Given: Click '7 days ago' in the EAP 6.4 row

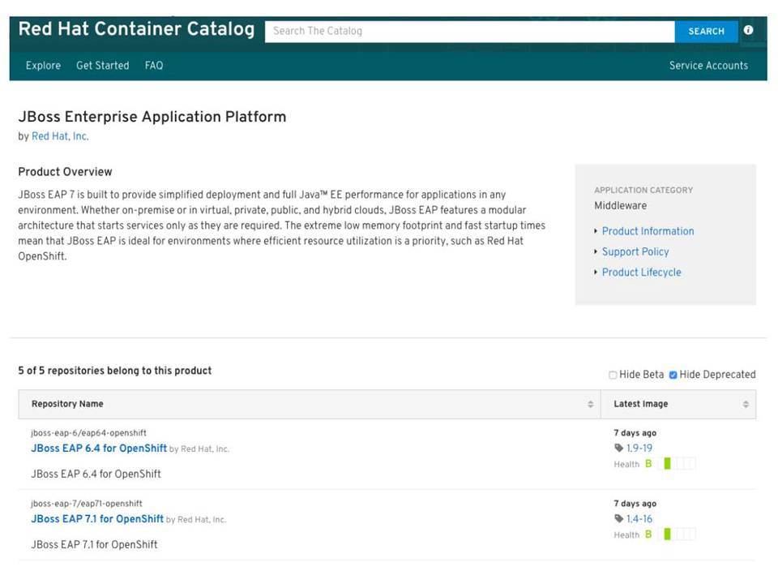Looking at the screenshot, I should click(635, 433).
